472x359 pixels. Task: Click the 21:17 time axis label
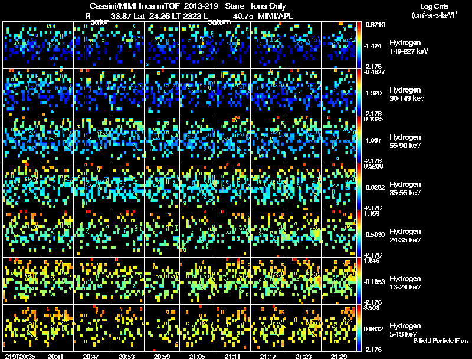268,357
